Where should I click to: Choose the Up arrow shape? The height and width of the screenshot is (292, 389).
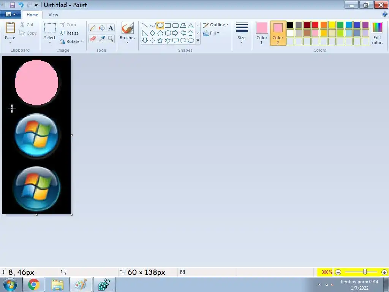coord(191,33)
